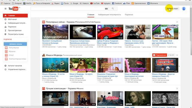Open Управление подписками in the sidebar
This screenshot has height=108, width=192.
pos(15,69)
